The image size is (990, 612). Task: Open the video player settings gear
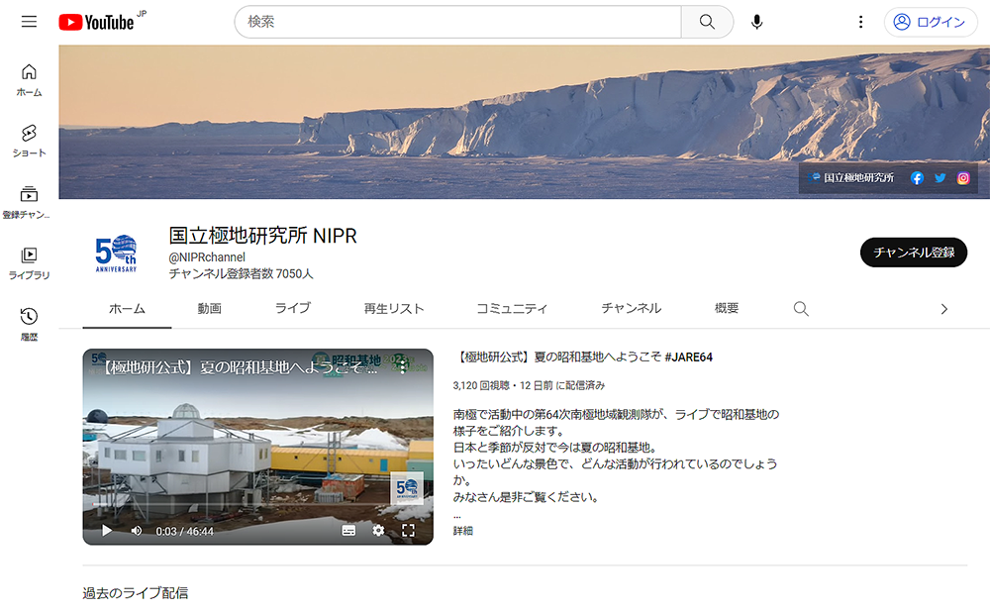coord(378,531)
